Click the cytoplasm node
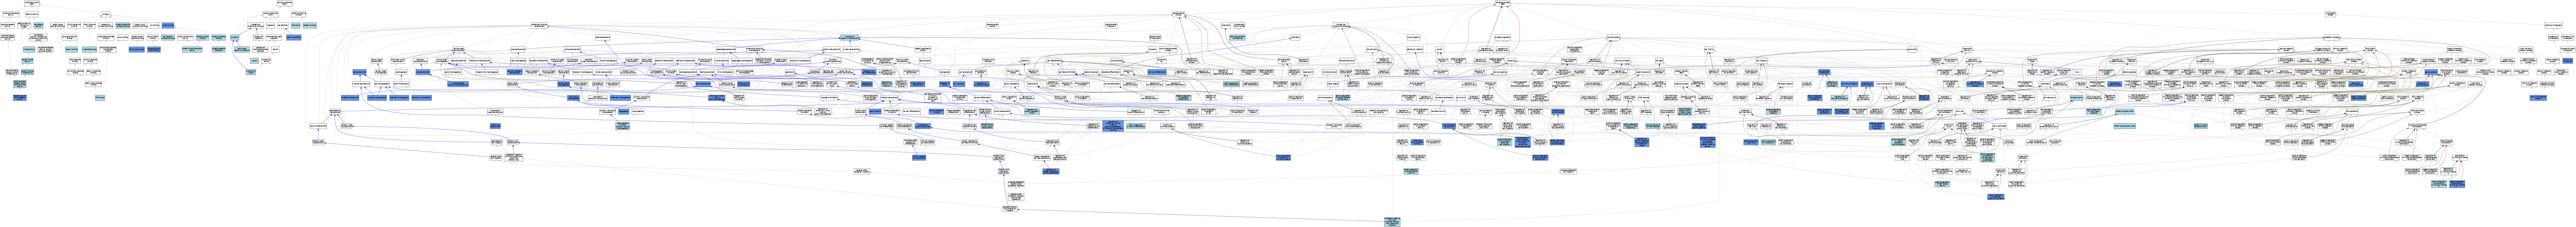 tap(235, 37)
